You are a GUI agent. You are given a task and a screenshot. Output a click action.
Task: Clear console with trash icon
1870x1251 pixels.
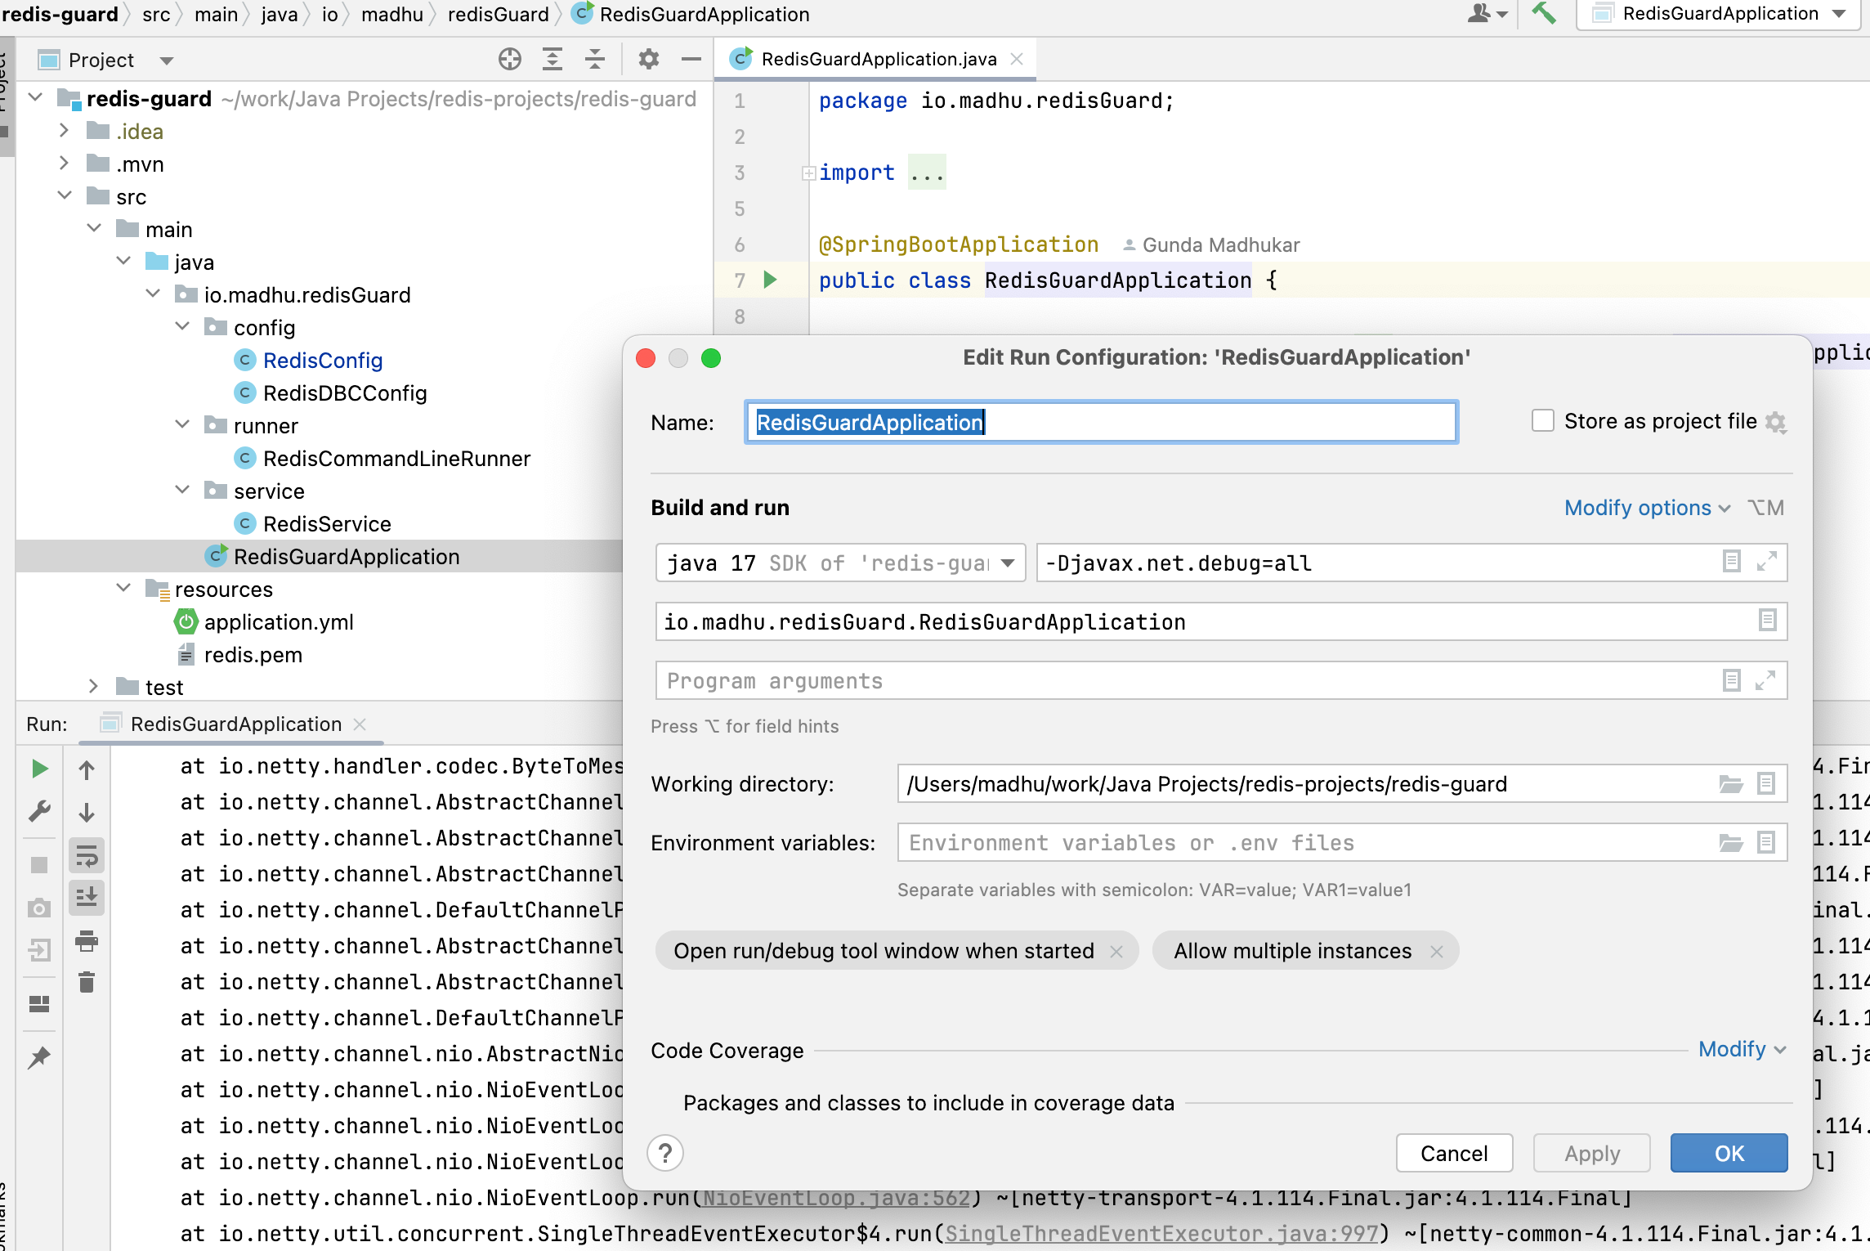tap(87, 981)
